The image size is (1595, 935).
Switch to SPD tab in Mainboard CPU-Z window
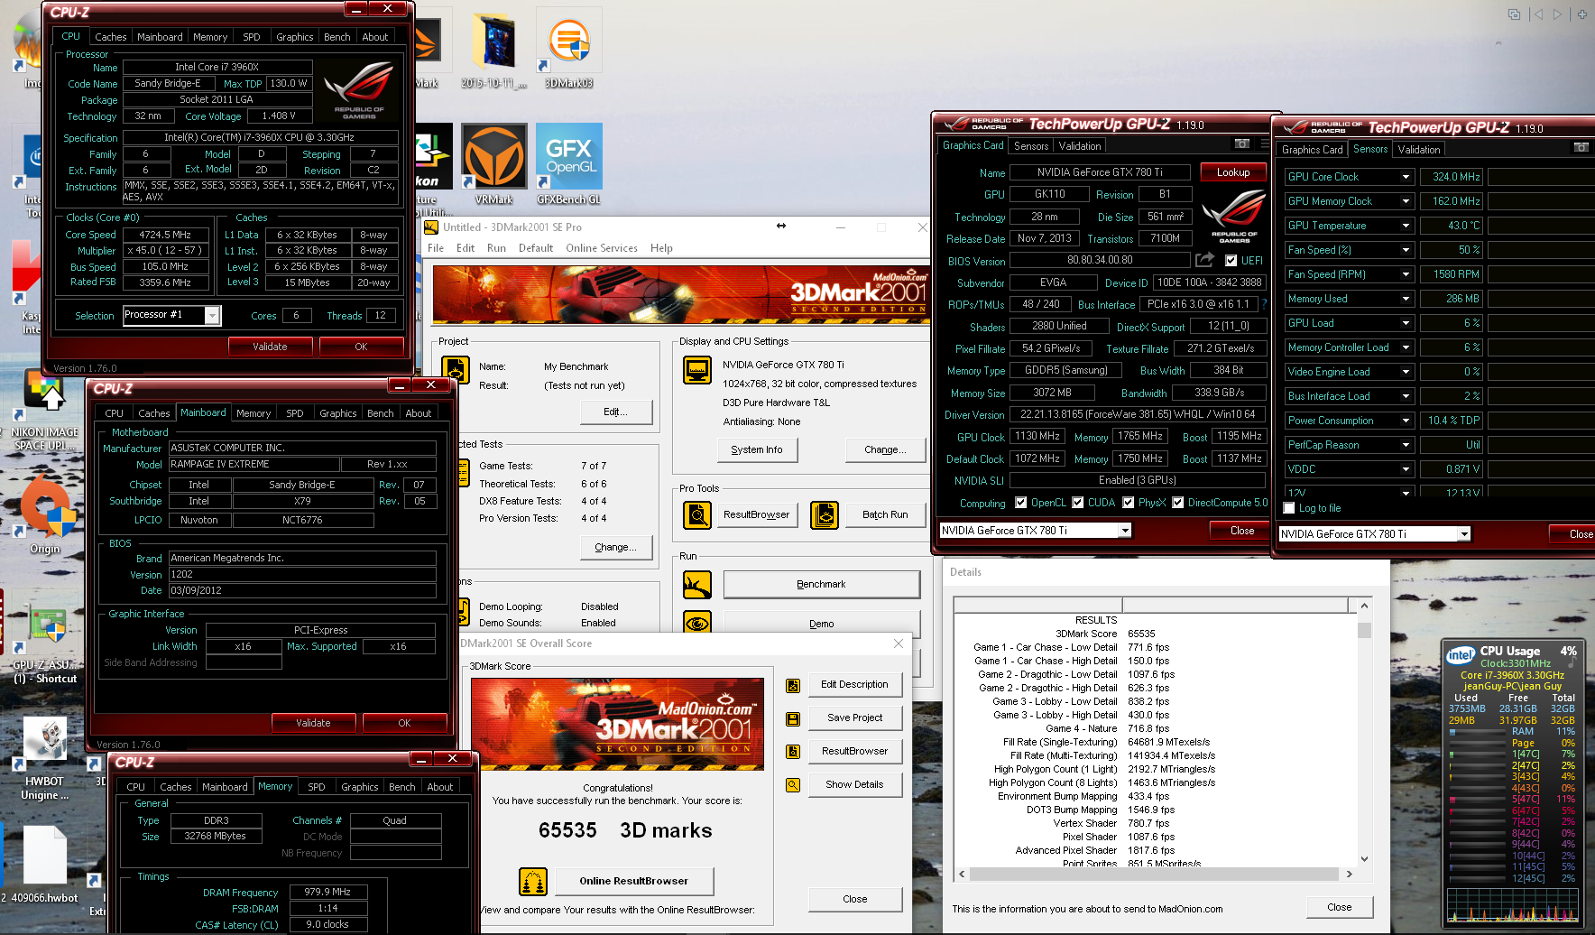295,413
